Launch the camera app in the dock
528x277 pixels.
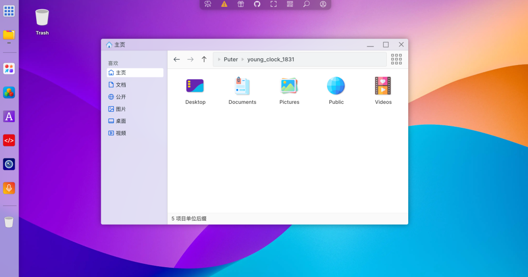coord(9,164)
